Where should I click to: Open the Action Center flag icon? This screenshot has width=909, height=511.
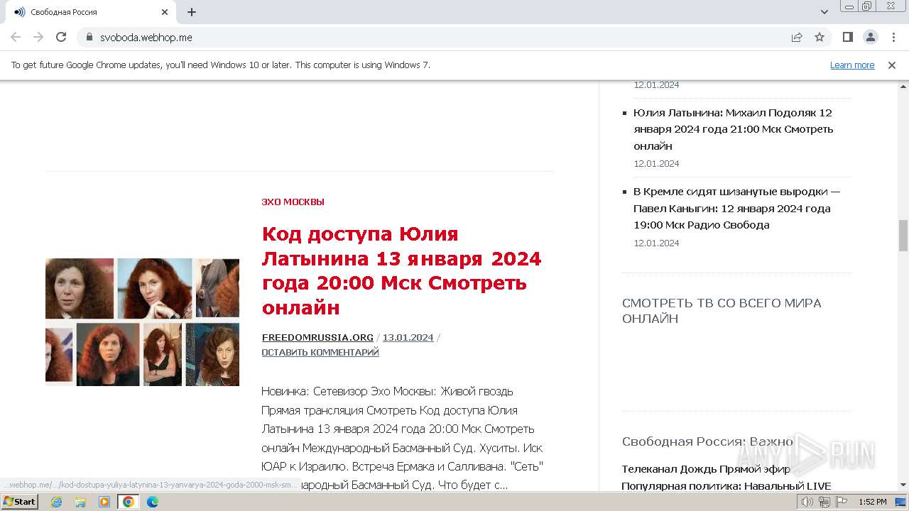tap(842, 502)
